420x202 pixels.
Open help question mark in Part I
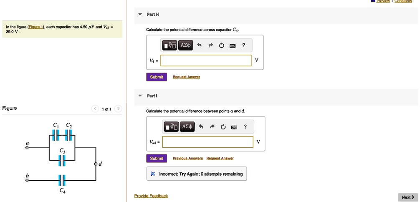(245, 127)
